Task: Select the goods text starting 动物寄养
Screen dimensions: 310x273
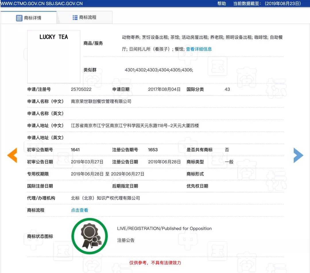Action: [x=202, y=43]
